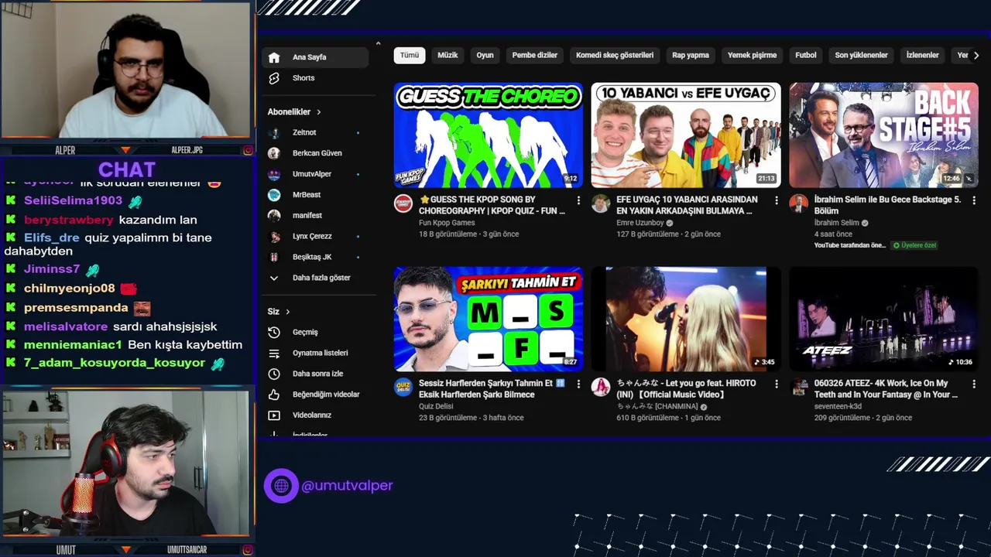Open the Ana Sayfa home icon
This screenshot has width=991, height=557.
274,57
